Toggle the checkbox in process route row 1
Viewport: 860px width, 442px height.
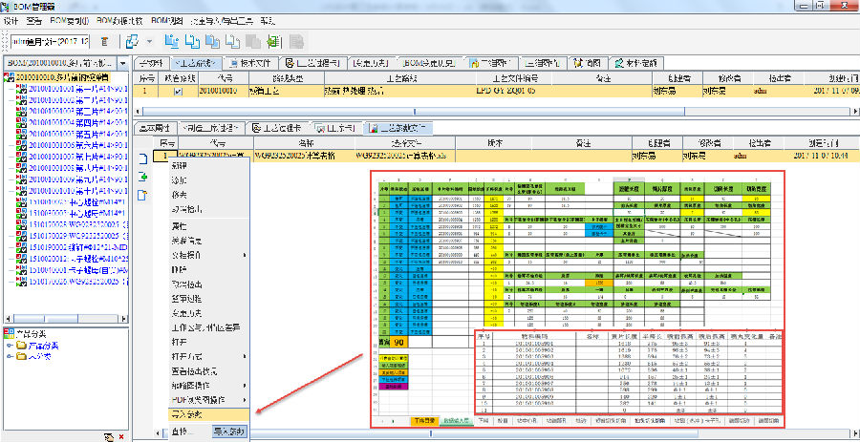pos(177,92)
